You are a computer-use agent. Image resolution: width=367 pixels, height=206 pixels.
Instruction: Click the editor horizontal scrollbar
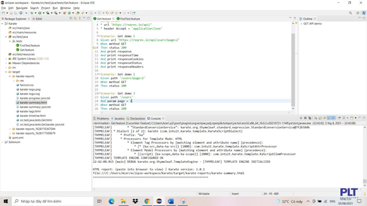(x=195, y=112)
